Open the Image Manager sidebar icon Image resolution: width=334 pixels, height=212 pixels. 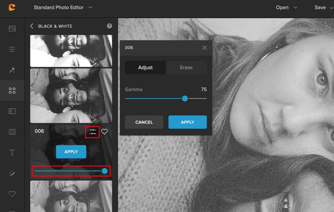(12, 29)
